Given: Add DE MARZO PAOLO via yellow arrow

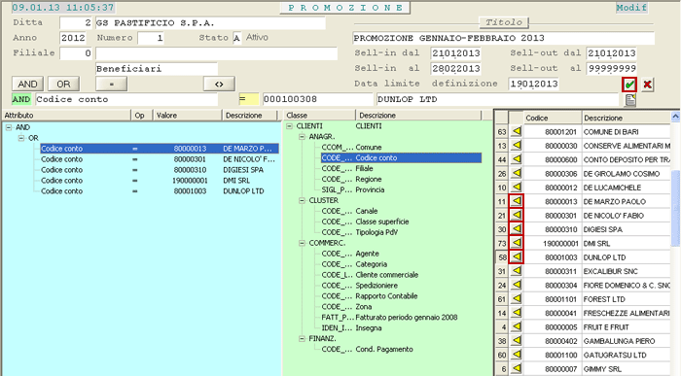Looking at the screenshot, I should 516,201.
